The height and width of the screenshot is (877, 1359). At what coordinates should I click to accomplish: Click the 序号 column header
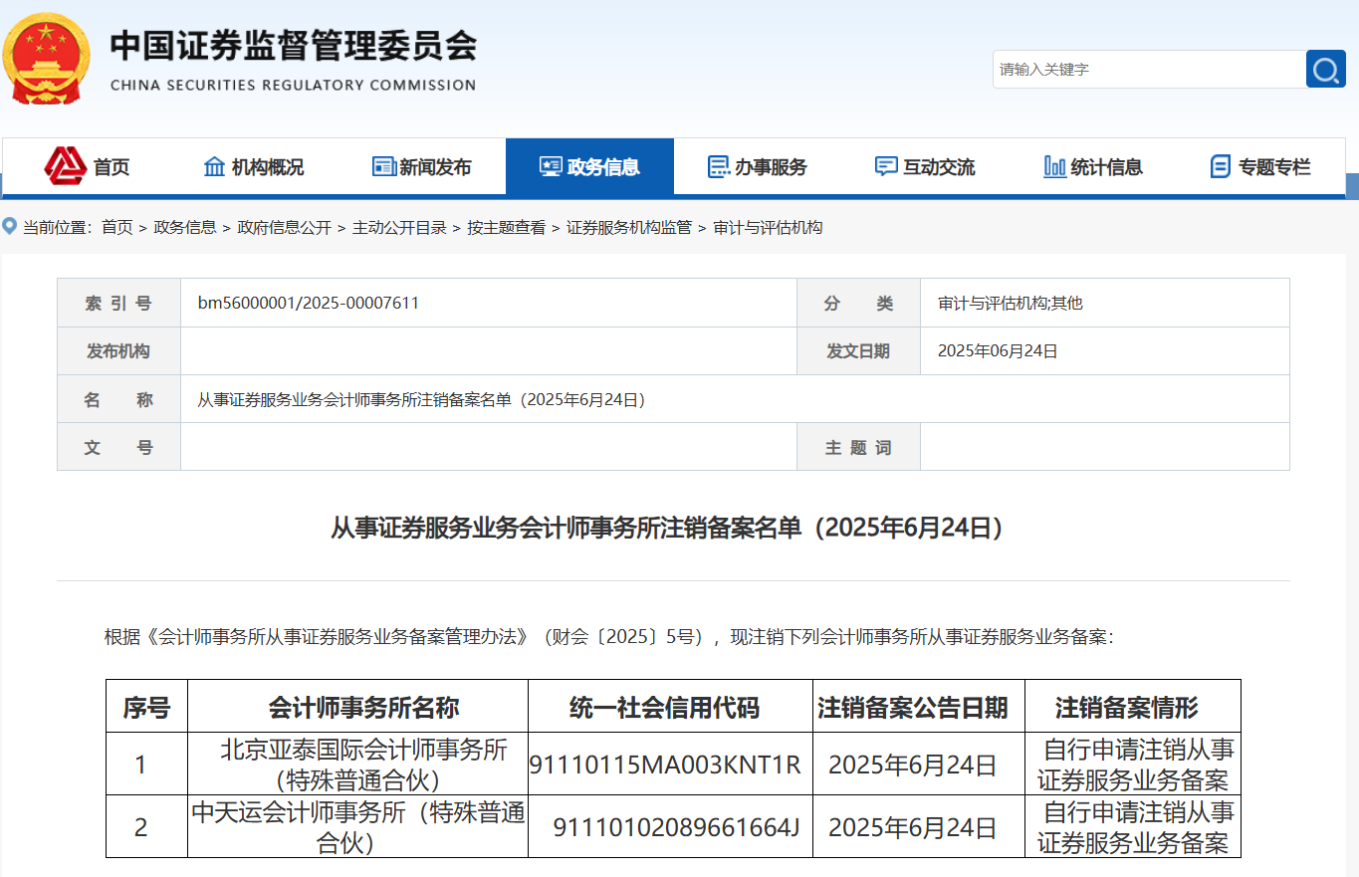146,707
